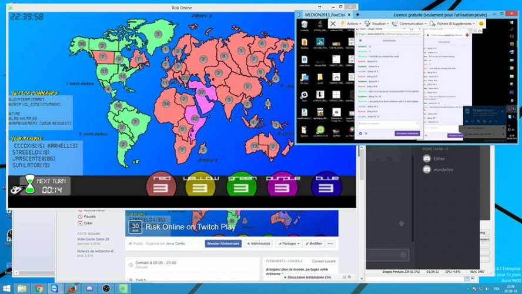Open Discord from the taskbar
The height and width of the screenshot is (294, 522).
pyautogui.click(x=89, y=288)
